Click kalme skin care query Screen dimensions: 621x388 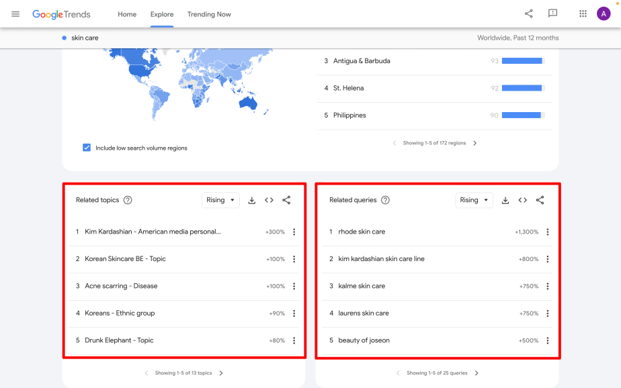coord(362,286)
